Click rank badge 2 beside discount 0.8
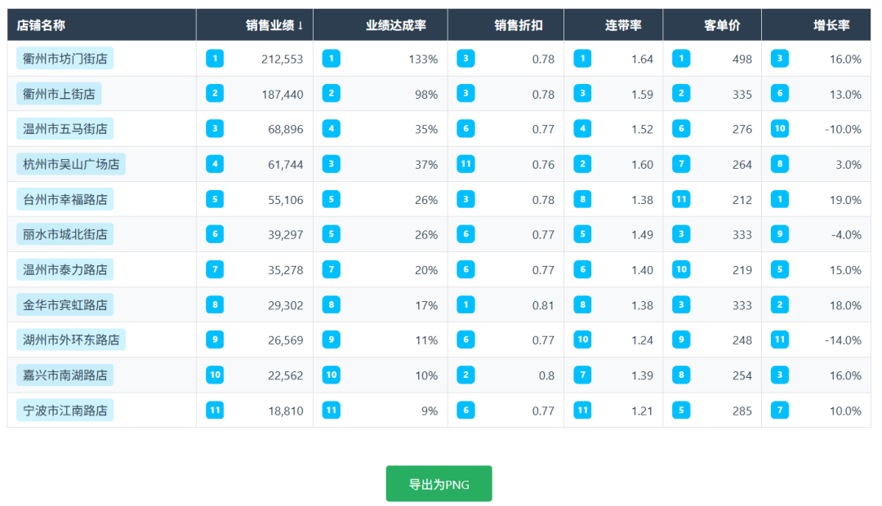This screenshot has height=506, width=882. pyautogui.click(x=465, y=375)
